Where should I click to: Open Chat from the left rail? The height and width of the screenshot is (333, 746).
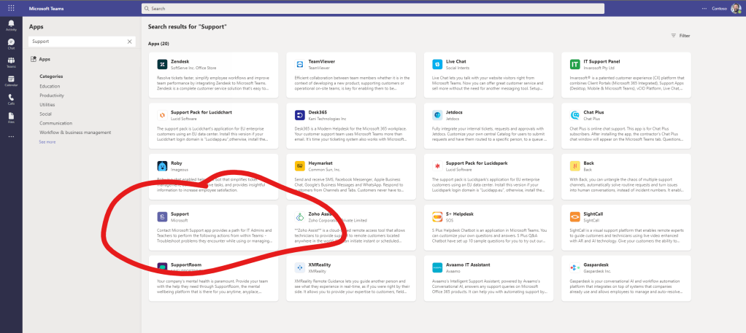[x=11, y=44]
